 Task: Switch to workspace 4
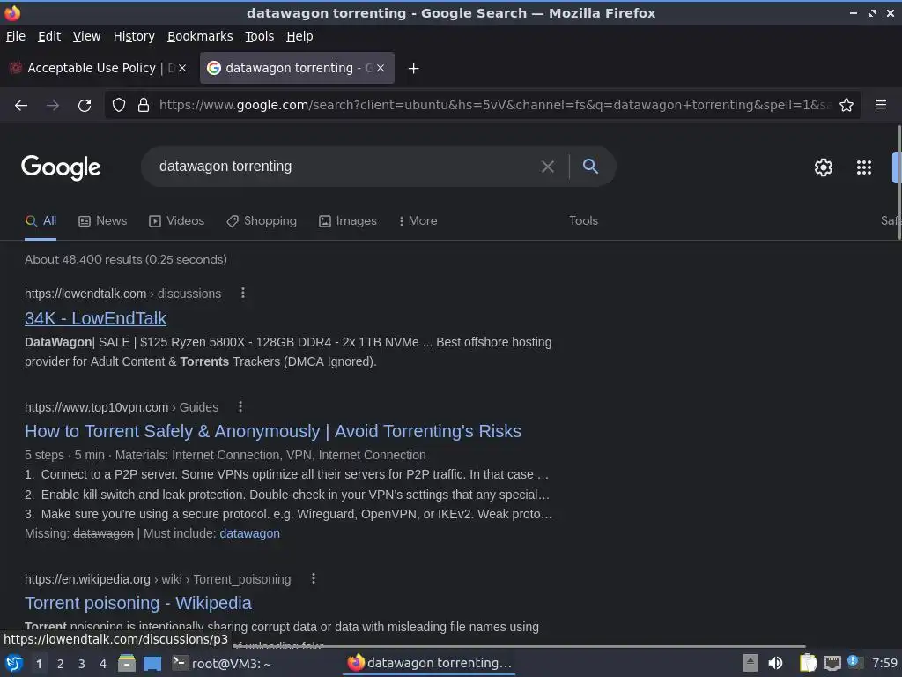pyautogui.click(x=102, y=664)
